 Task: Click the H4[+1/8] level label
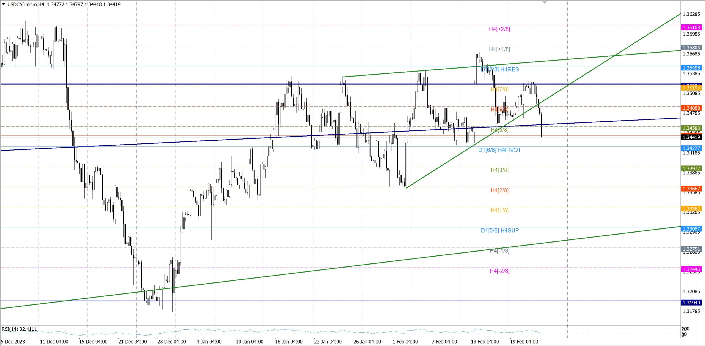pos(499,49)
